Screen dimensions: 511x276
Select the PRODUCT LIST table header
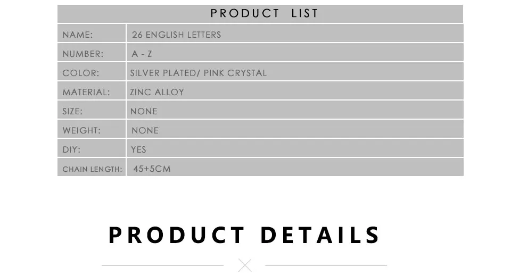260,14
